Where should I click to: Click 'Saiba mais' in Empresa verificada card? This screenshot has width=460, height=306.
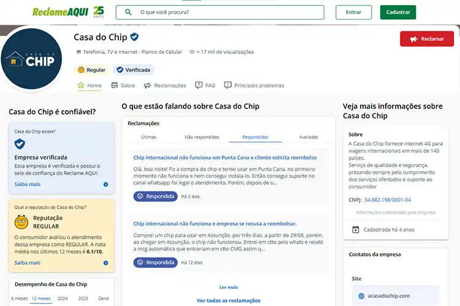27,184
